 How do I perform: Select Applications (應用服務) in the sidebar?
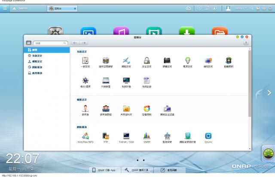click(x=47, y=73)
